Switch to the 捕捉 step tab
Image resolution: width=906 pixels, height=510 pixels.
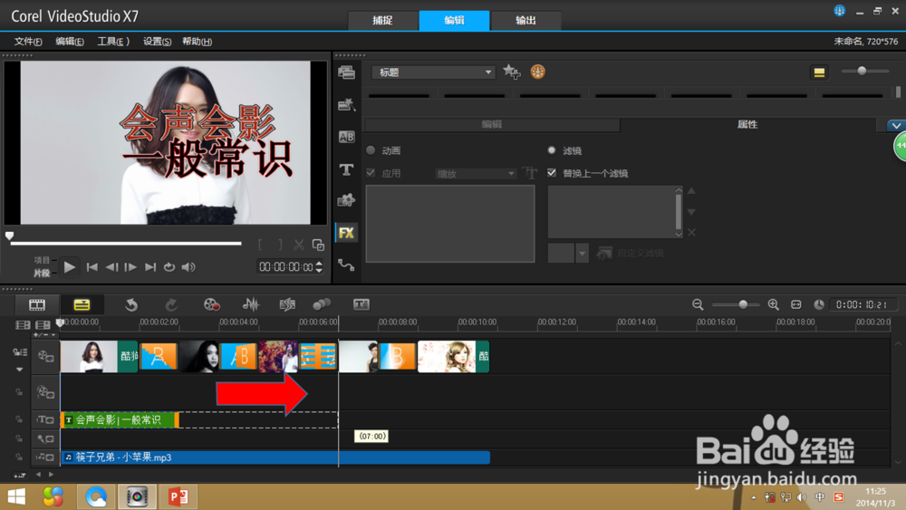click(x=382, y=20)
